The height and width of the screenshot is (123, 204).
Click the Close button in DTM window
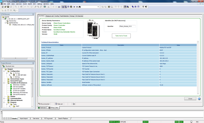coord(190,99)
